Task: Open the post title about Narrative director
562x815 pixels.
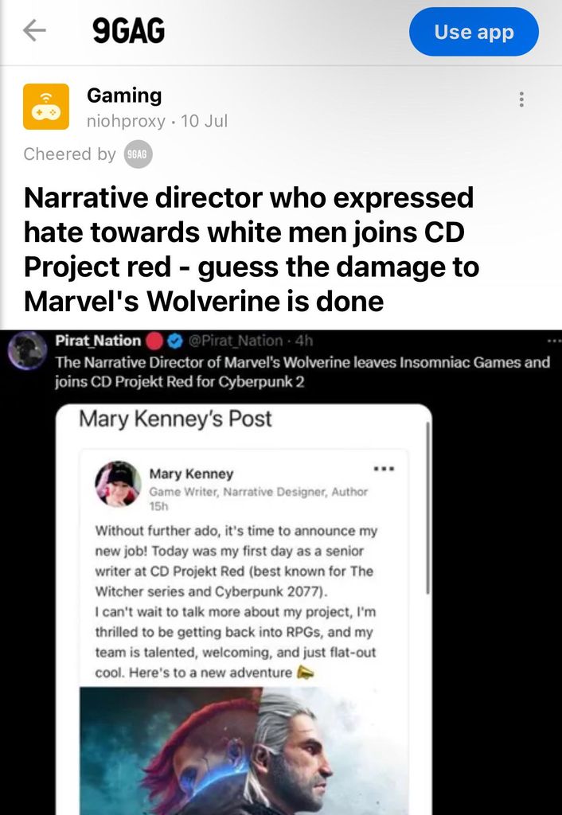Action: point(251,249)
